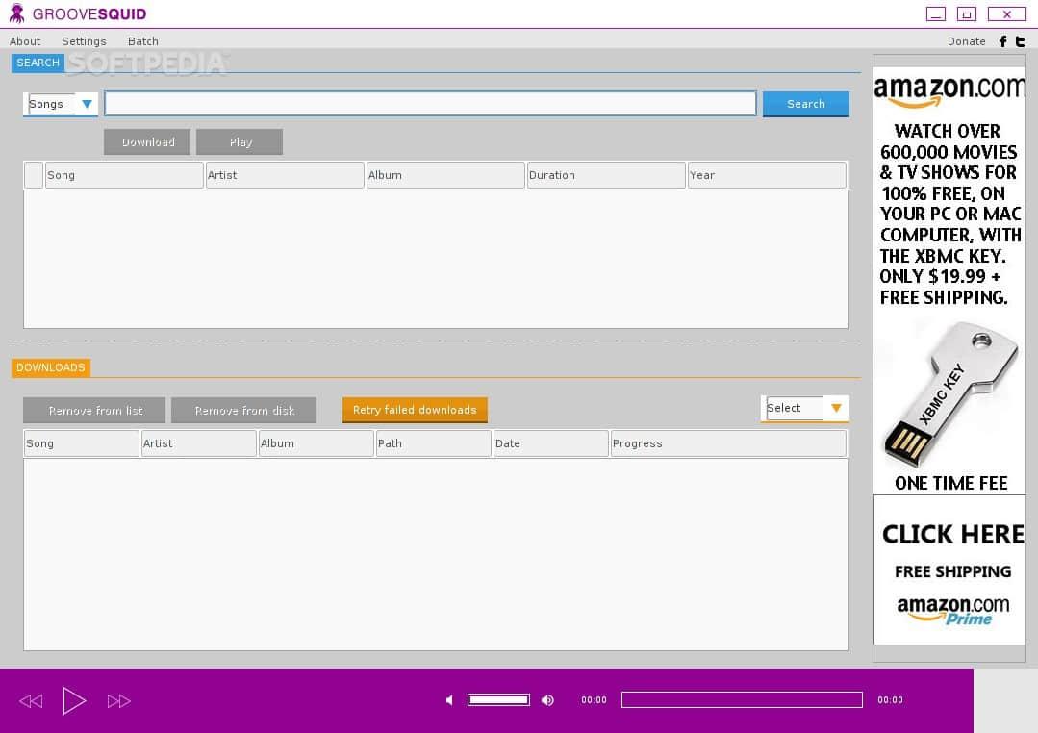1038x733 pixels.
Task: Click the Donate link
Action: coord(966,41)
